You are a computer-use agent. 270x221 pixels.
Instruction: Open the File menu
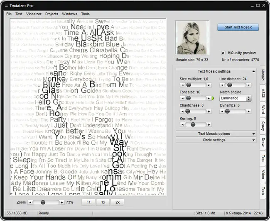(9, 14)
